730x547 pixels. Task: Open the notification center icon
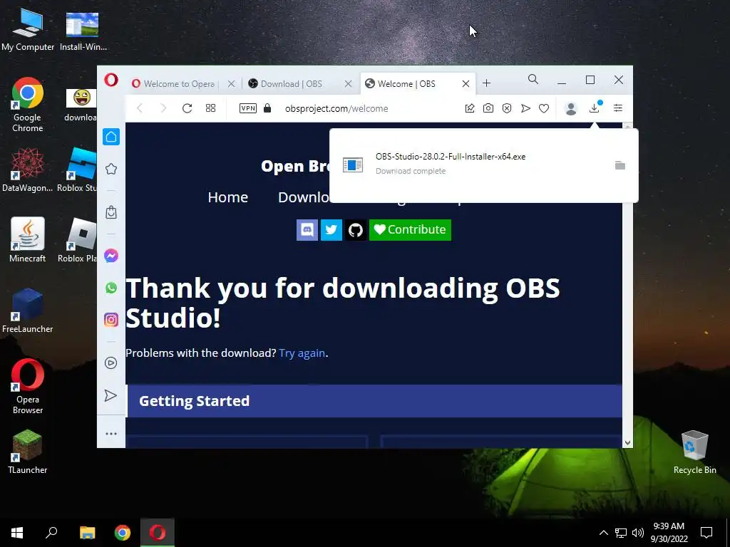coord(706,533)
